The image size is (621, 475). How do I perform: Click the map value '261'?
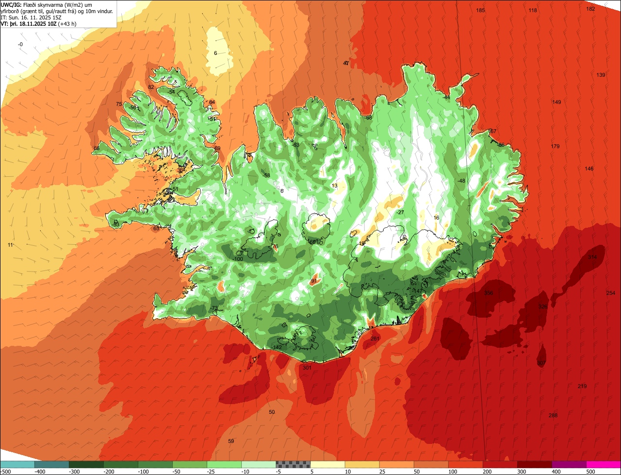(375, 339)
